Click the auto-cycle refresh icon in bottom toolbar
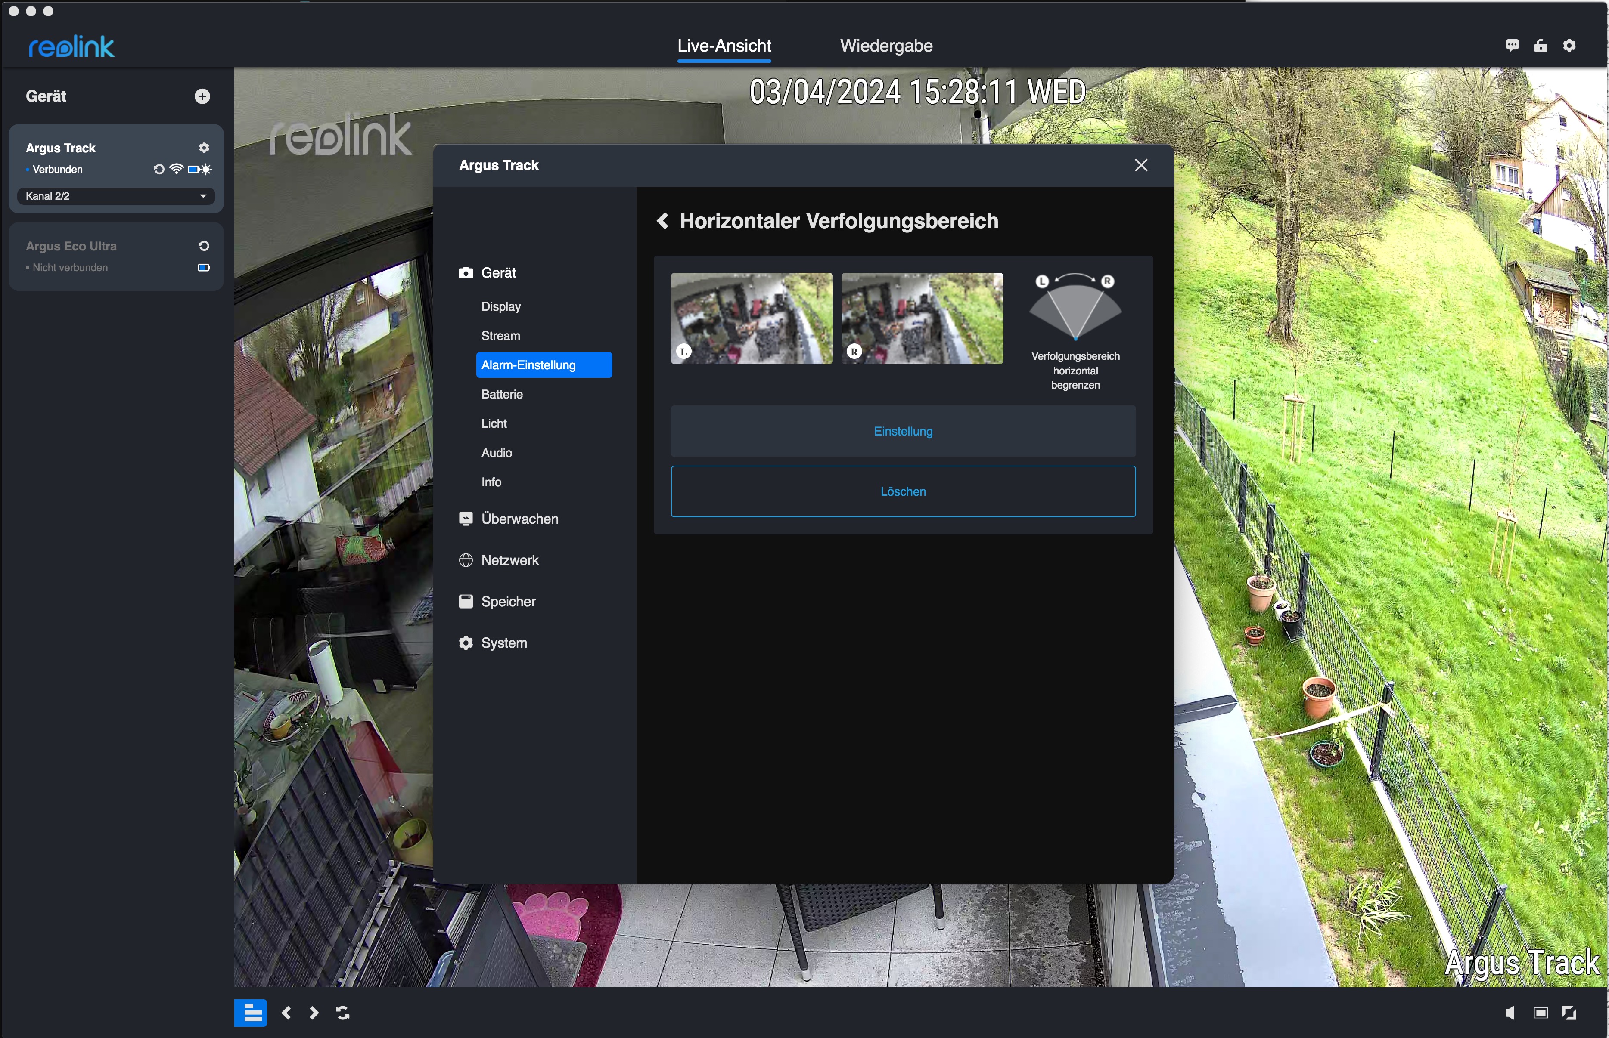This screenshot has height=1038, width=1609. (342, 1012)
